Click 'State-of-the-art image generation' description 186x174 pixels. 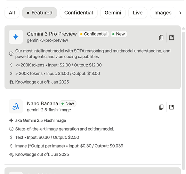[65, 129]
